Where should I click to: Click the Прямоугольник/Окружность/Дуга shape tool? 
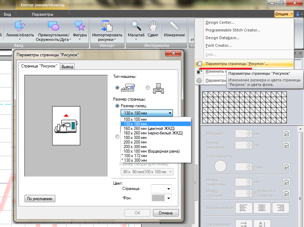53,29
